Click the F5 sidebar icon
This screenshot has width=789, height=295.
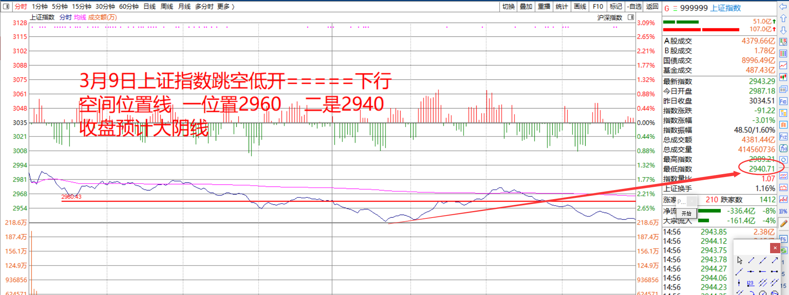click(x=783, y=239)
